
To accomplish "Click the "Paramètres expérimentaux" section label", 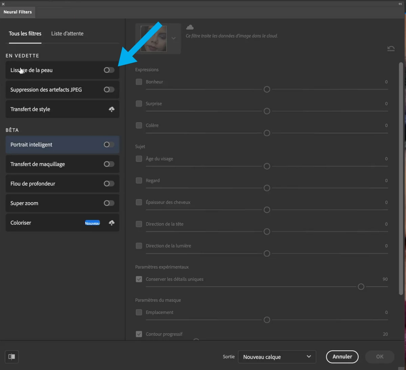I will 162,267.
